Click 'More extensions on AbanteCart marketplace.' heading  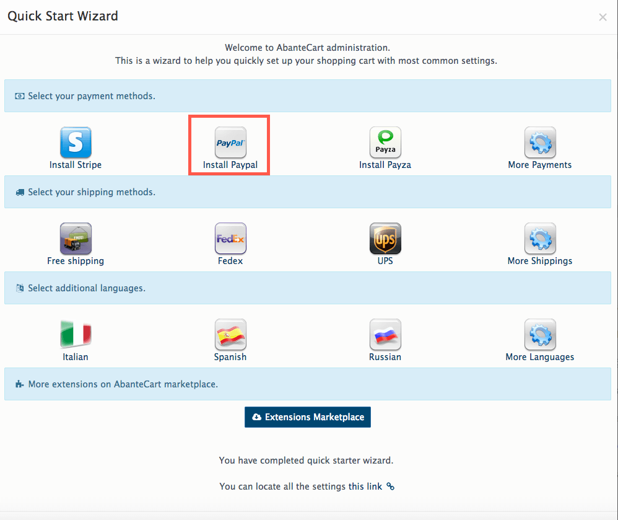coord(123,384)
